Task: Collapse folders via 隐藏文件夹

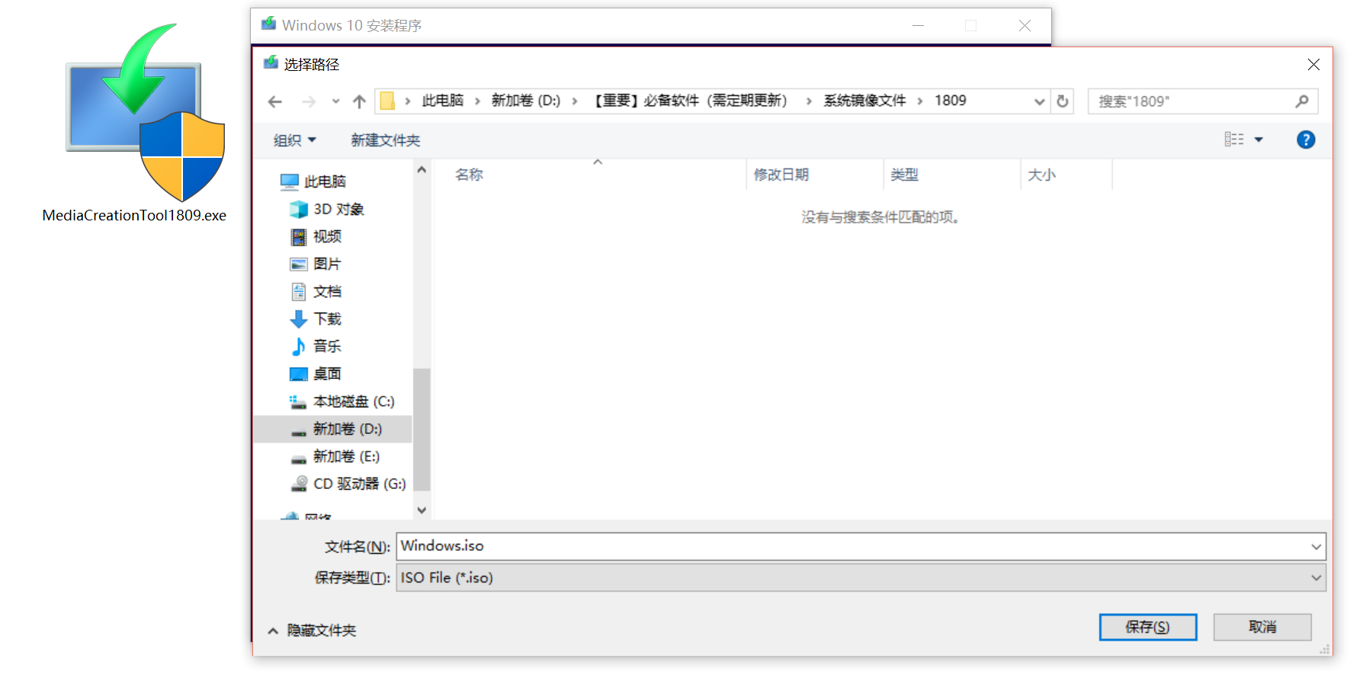Action: click(x=313, y=631)
